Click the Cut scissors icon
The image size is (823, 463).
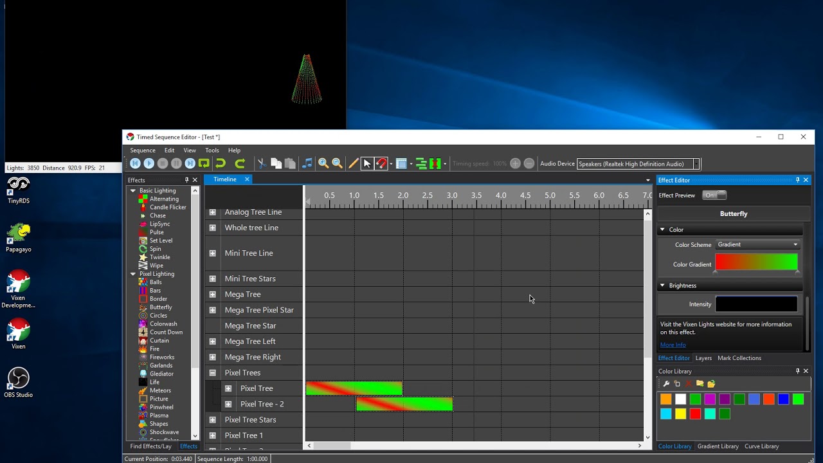(x=262, y=163)
